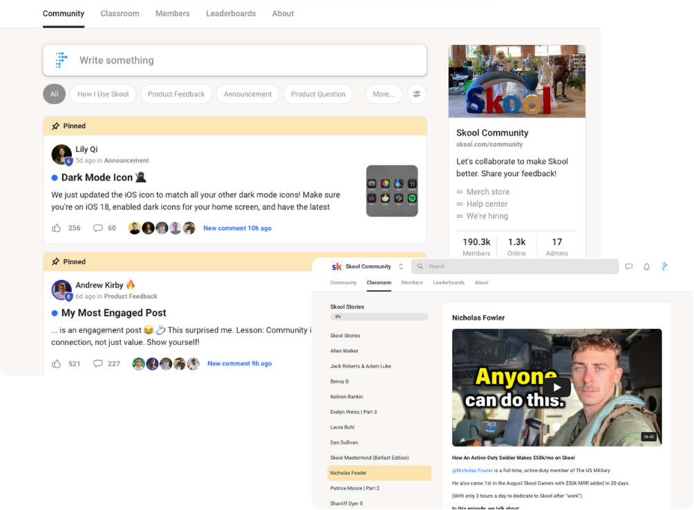Switch to the Classroom tab in main window
This screenshot has height=510, width=694.
pyautogui.click(x=120, y=14)
